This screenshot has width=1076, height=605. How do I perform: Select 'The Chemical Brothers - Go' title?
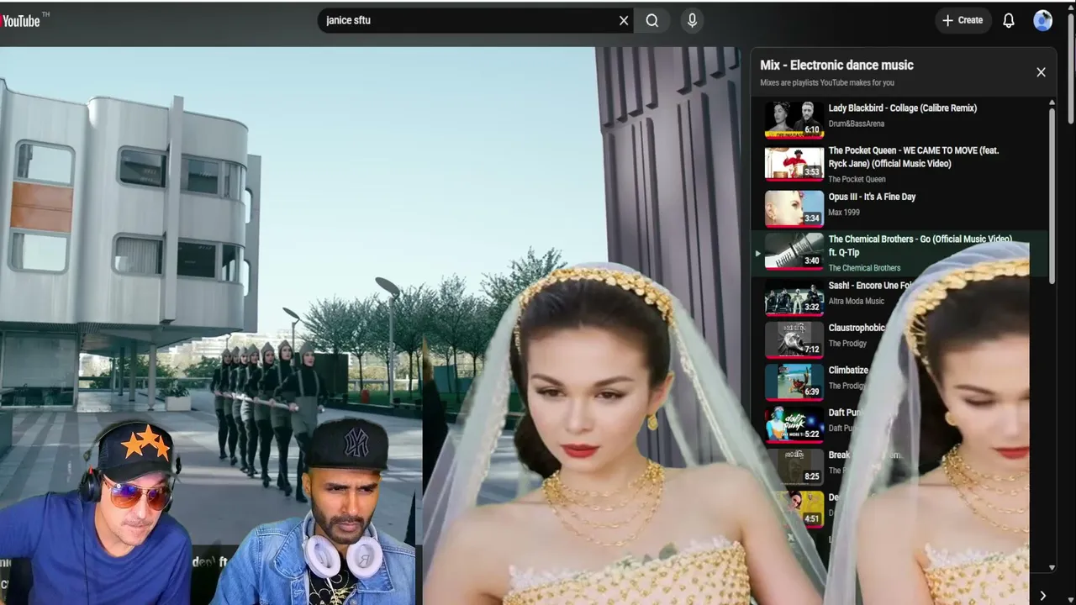pyautogui.click(x=920, y=245)
